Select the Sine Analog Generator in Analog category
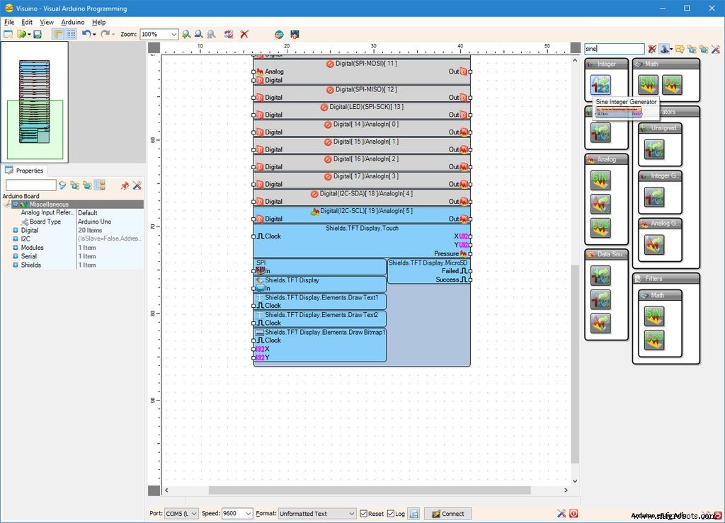725x523 pixels. [600, 180]
